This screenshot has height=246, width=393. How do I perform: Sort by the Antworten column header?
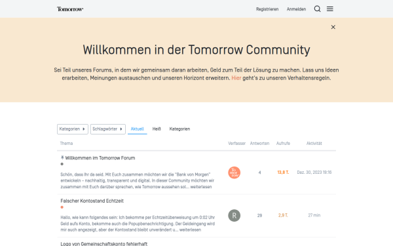(259, 143)
